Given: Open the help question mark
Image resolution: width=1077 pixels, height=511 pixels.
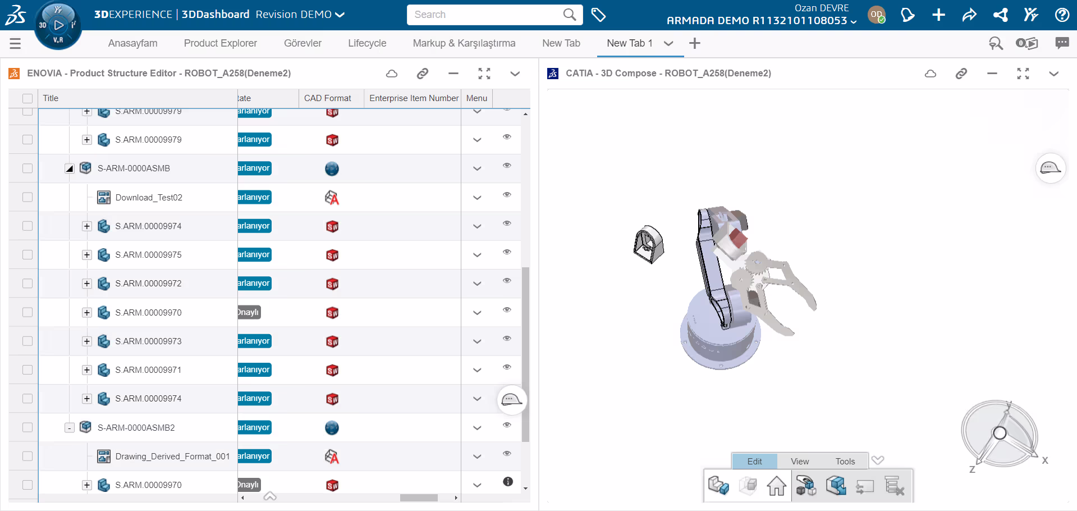Looking at the screenshot, I should 1062,15.
